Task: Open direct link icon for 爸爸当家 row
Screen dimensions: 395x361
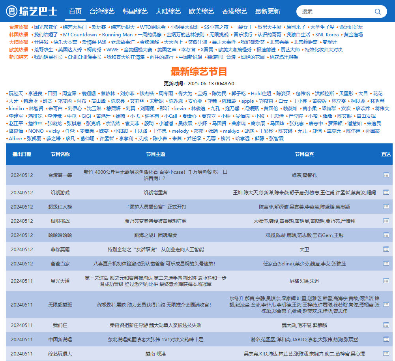Action: (x=386, y=263)
